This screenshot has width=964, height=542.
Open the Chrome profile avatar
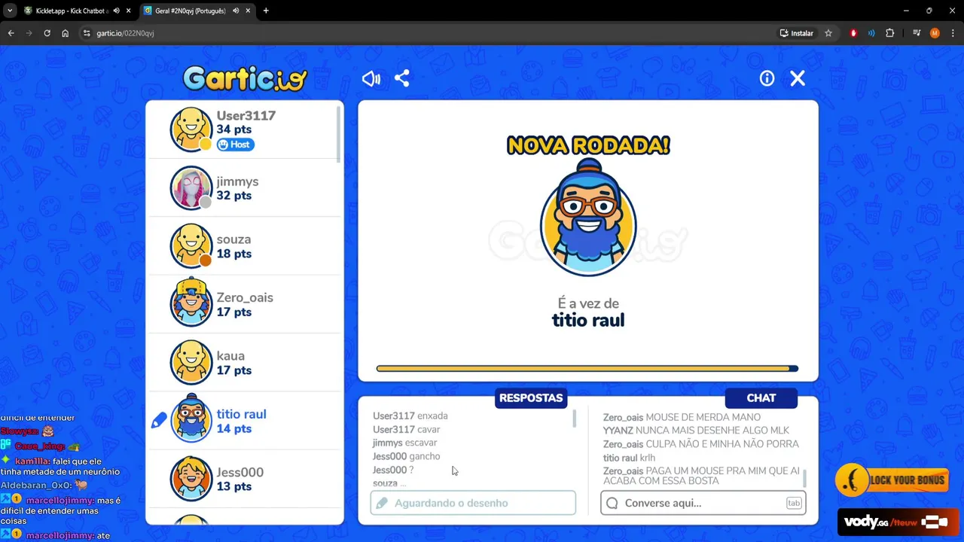(x=935, y=33)
